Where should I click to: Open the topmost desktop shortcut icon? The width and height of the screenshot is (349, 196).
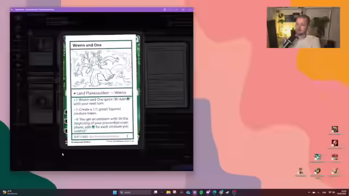click(x=335, y=129)
